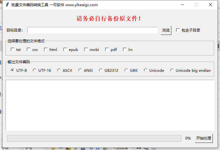Minimize the encoding converter window
220x150 pixels.
pyautogui.click(x=183, y=5)
